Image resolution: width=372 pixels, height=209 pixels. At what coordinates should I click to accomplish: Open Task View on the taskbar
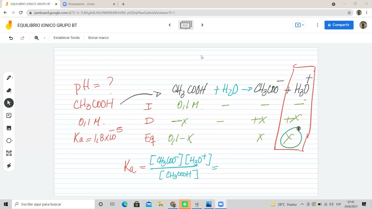coord(112,204)
